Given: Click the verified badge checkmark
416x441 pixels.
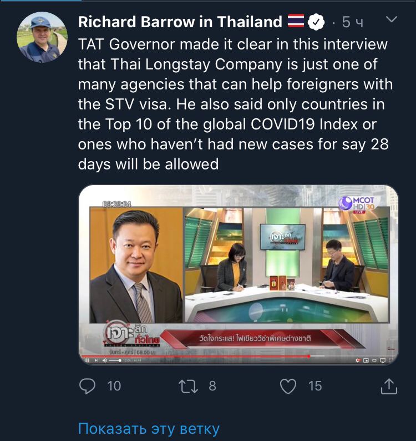Looking at the screenshot, I should (x=316, y=22).
